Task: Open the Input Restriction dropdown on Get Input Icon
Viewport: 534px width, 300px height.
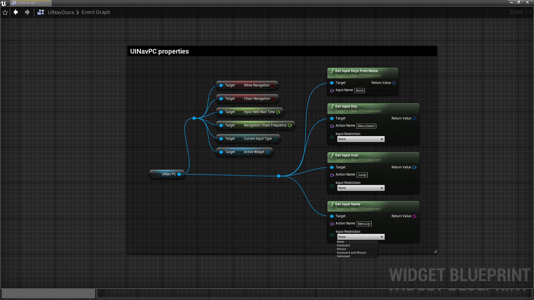Action: coord(361,188)
